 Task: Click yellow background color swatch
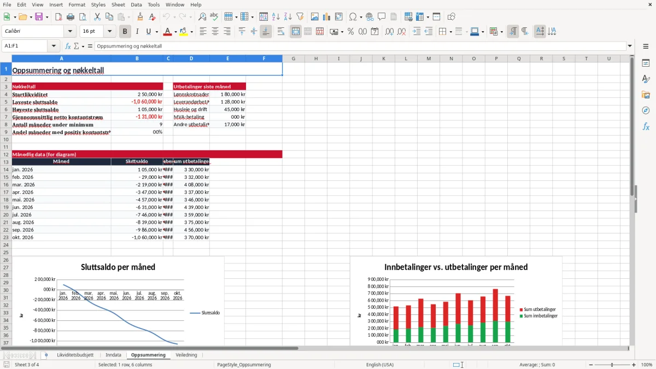184,32
